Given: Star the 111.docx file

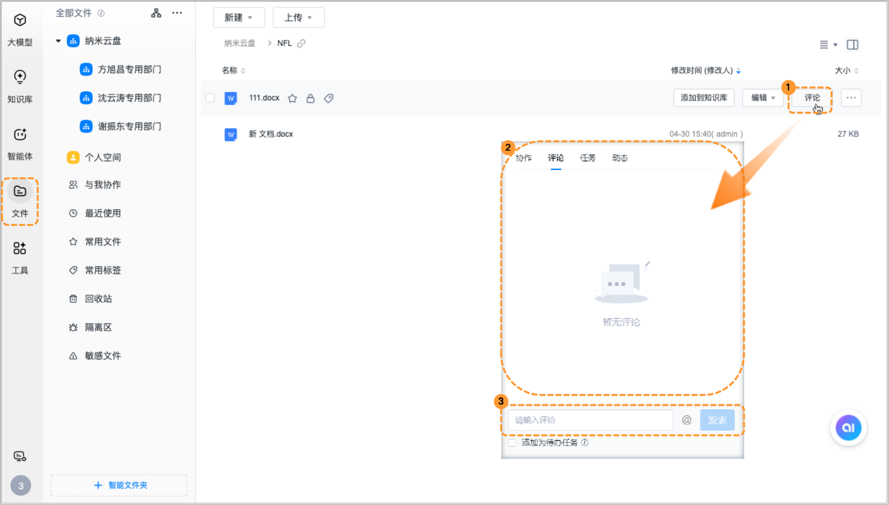Looking at the screenshot, I should pyautogui.click(x=293, y=98).
